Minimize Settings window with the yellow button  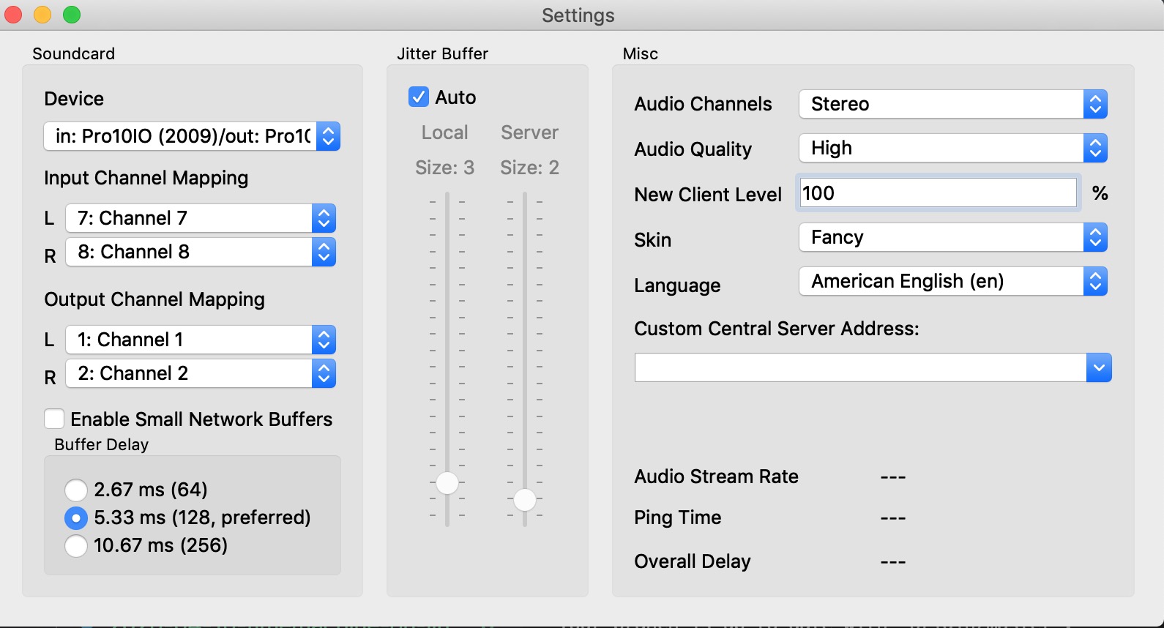(42, 14)
